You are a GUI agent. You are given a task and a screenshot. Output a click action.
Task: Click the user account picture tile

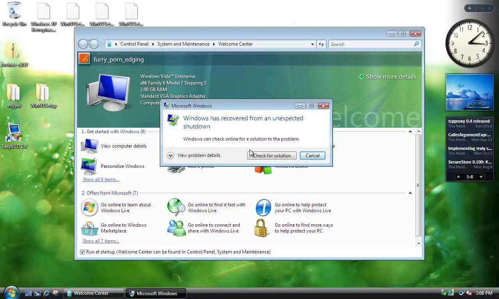84,59
